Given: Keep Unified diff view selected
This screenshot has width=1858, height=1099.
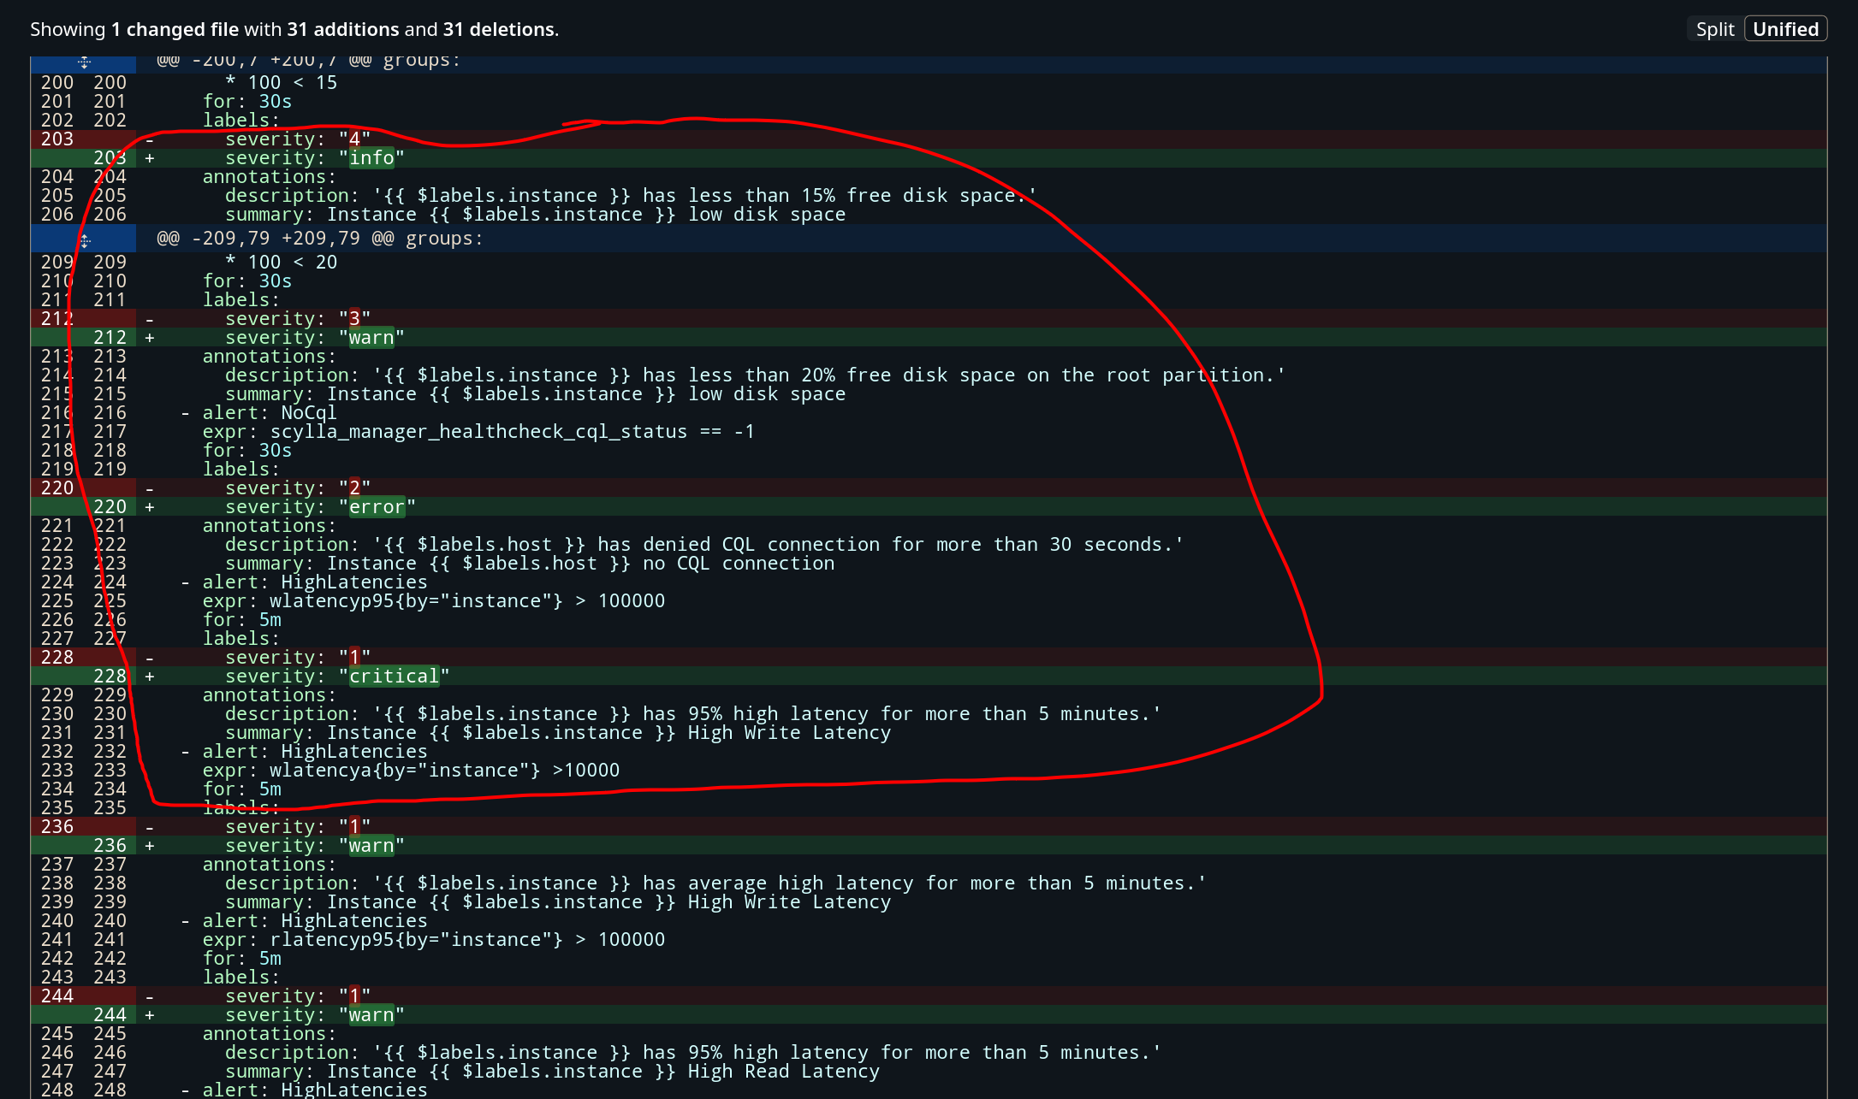Looking at the screenshot, I should [1786, 28].
